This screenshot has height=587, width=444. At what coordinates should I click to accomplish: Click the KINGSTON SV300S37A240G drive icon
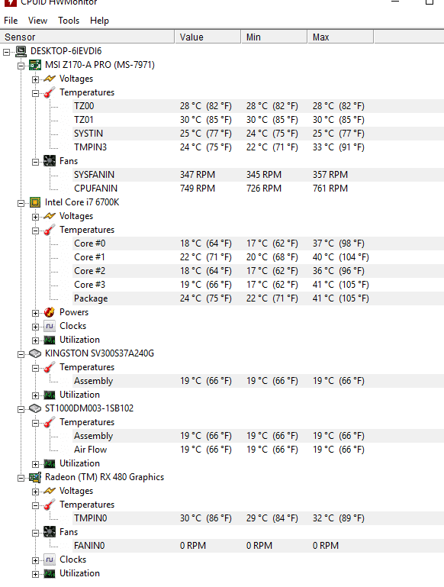(35, 353)
